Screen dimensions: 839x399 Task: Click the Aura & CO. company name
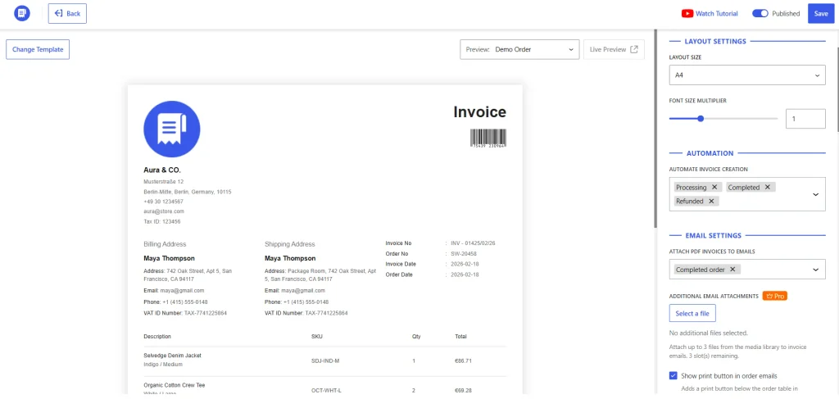(162, 170)
